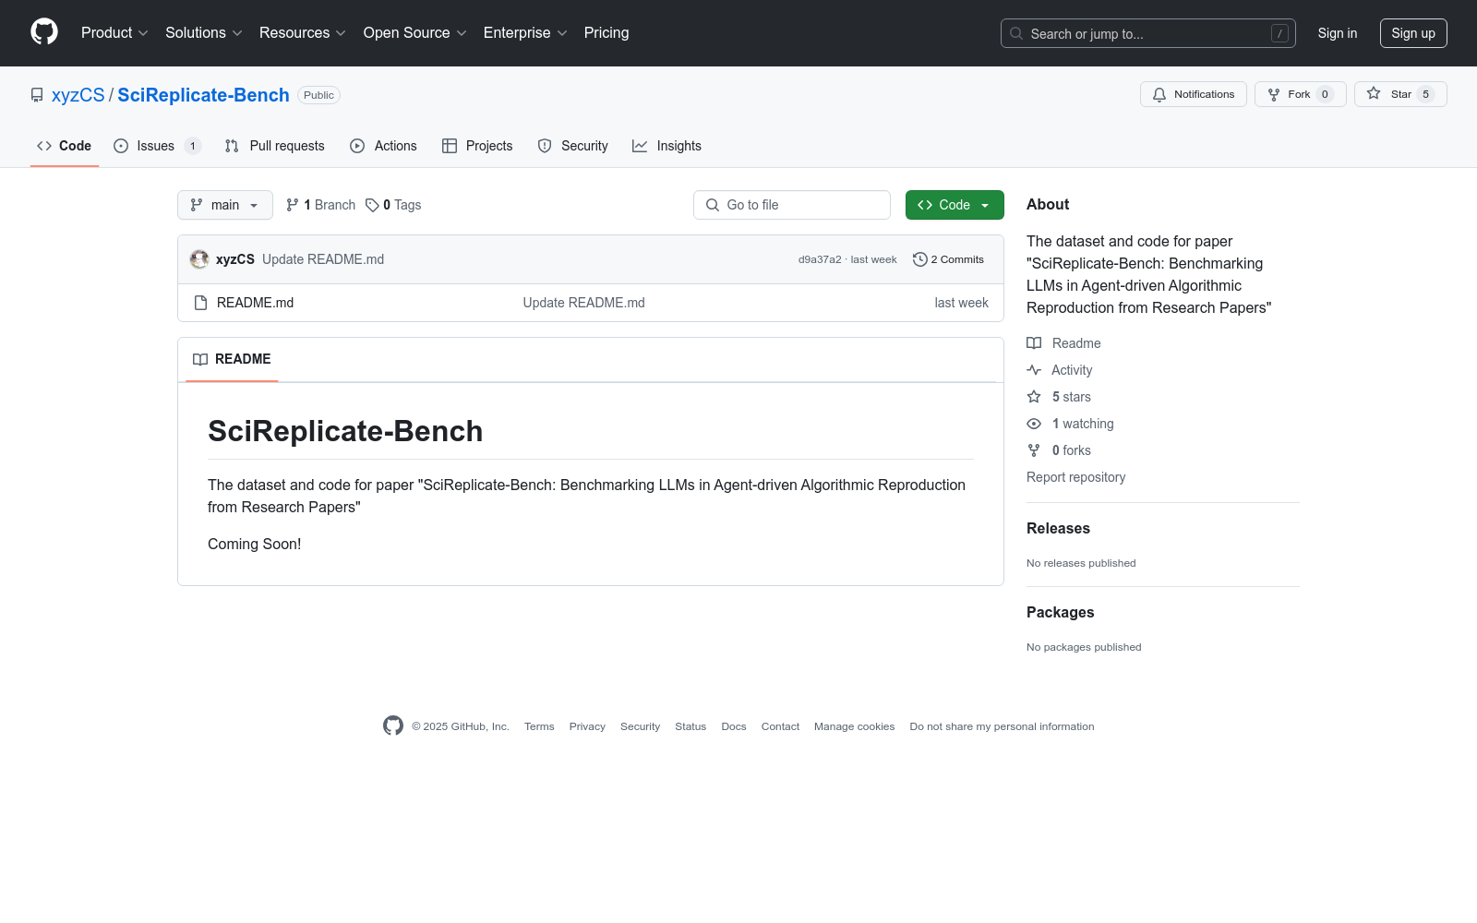Open the footer Contact link
The width and height of the screenshot is (1477, 923).
click(780, 726)
